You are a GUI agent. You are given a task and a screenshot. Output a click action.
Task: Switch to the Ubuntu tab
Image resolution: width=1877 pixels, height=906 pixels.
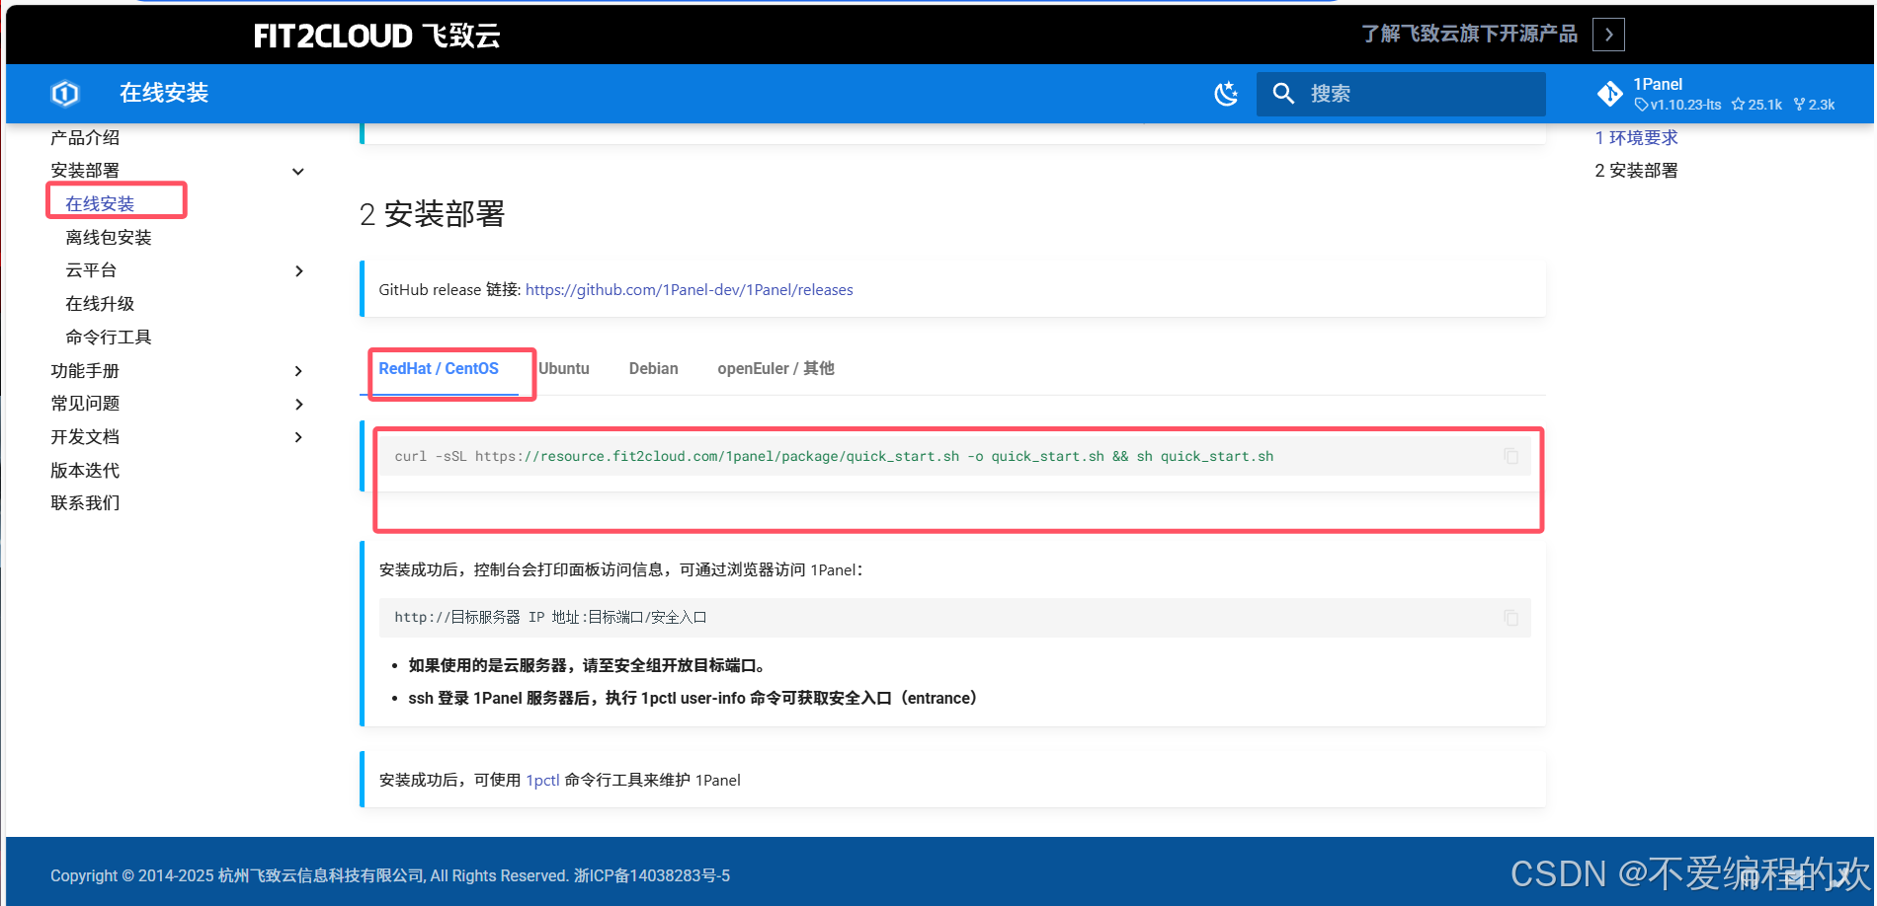coord(564,369)
